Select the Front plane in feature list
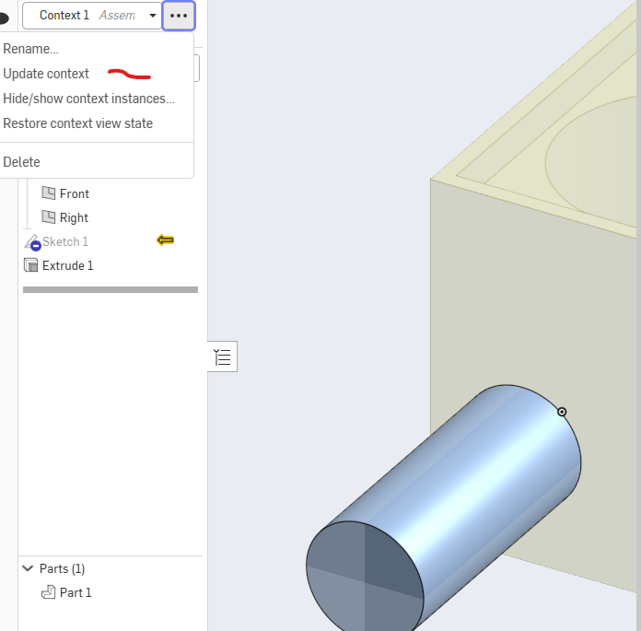 (74, 193)
